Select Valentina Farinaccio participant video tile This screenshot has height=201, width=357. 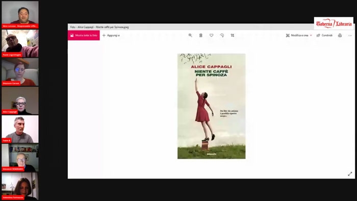[x=20, y=186]
